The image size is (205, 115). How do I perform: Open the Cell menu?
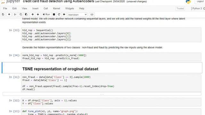tap(45, 9)
